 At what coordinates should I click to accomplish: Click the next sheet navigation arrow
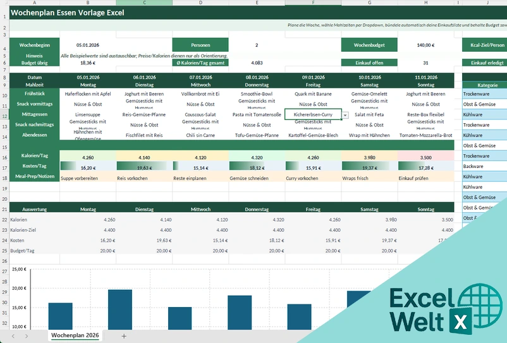pyautogui.click(x=27, y=336)
